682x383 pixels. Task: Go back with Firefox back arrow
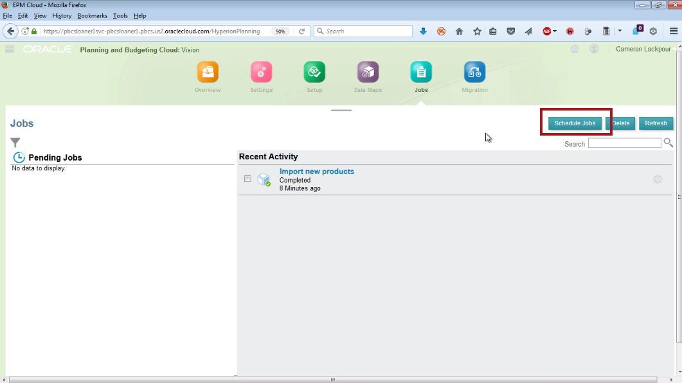point(10,31)
